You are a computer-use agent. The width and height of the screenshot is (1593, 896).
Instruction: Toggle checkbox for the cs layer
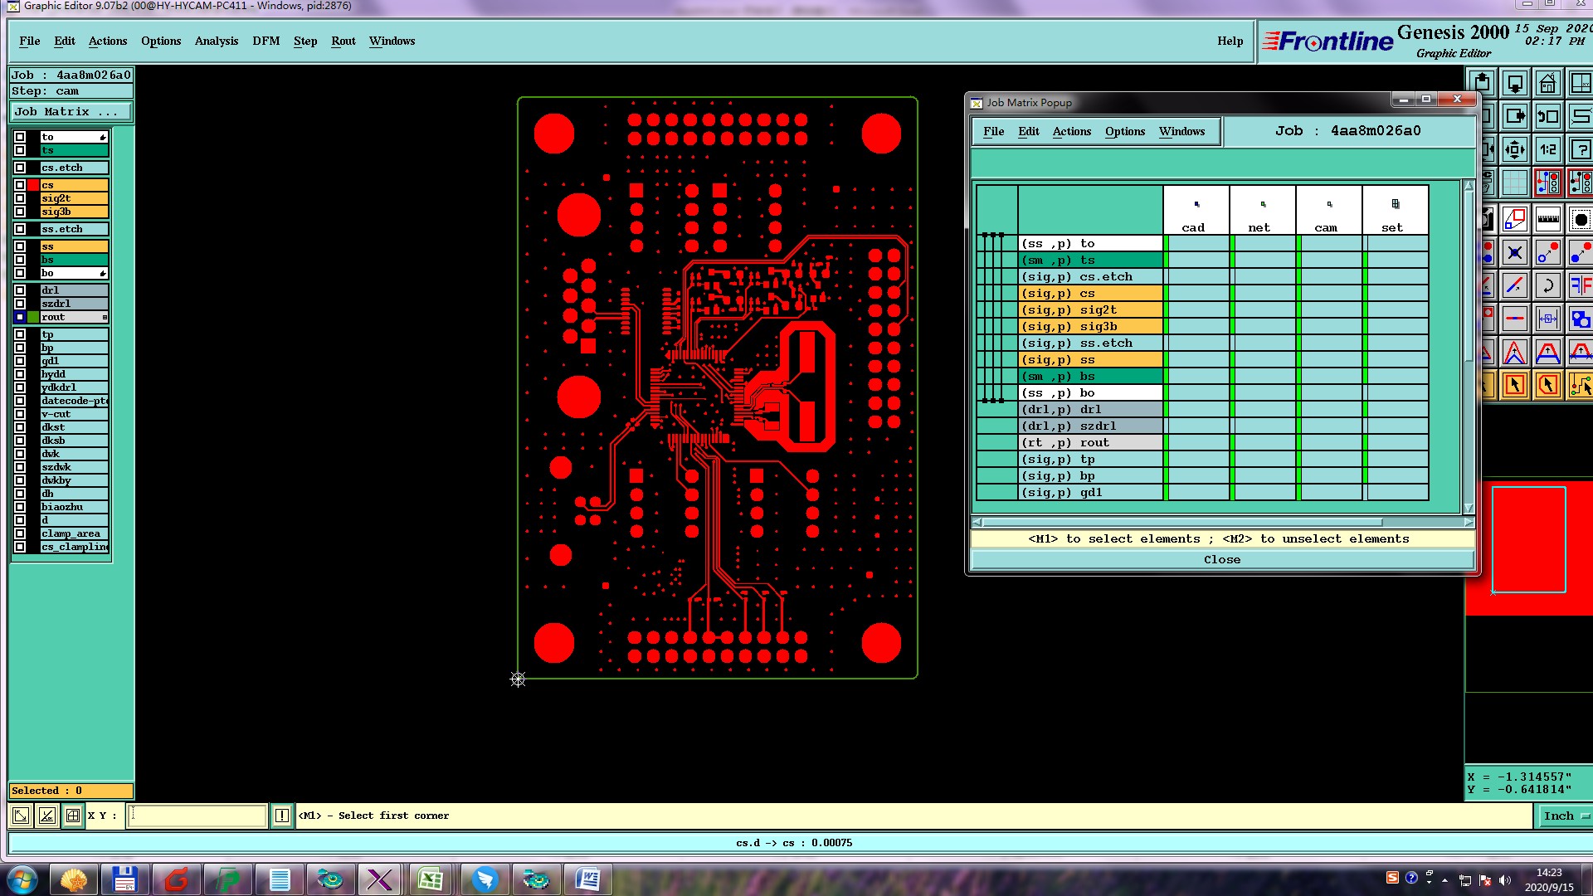click(x=20, y=185)
